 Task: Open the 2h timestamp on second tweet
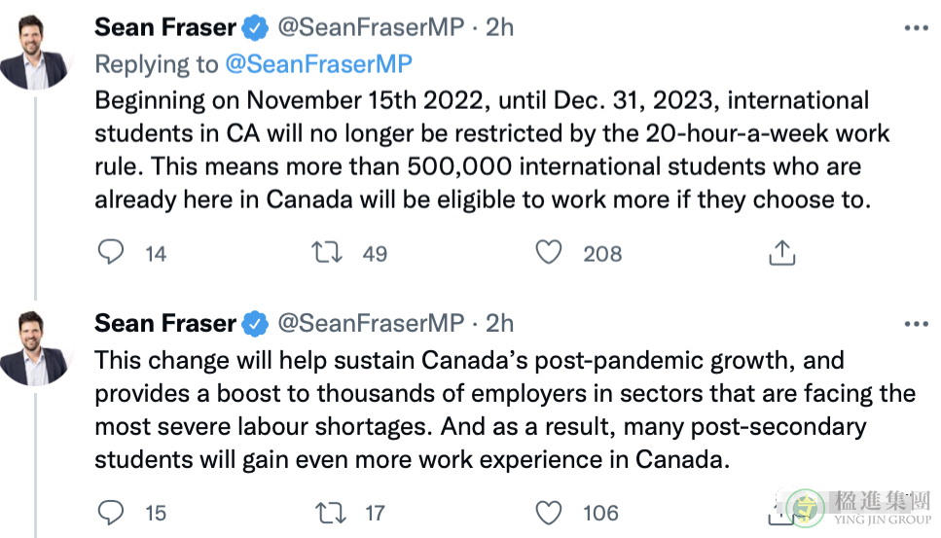click(x=499, y=323)
